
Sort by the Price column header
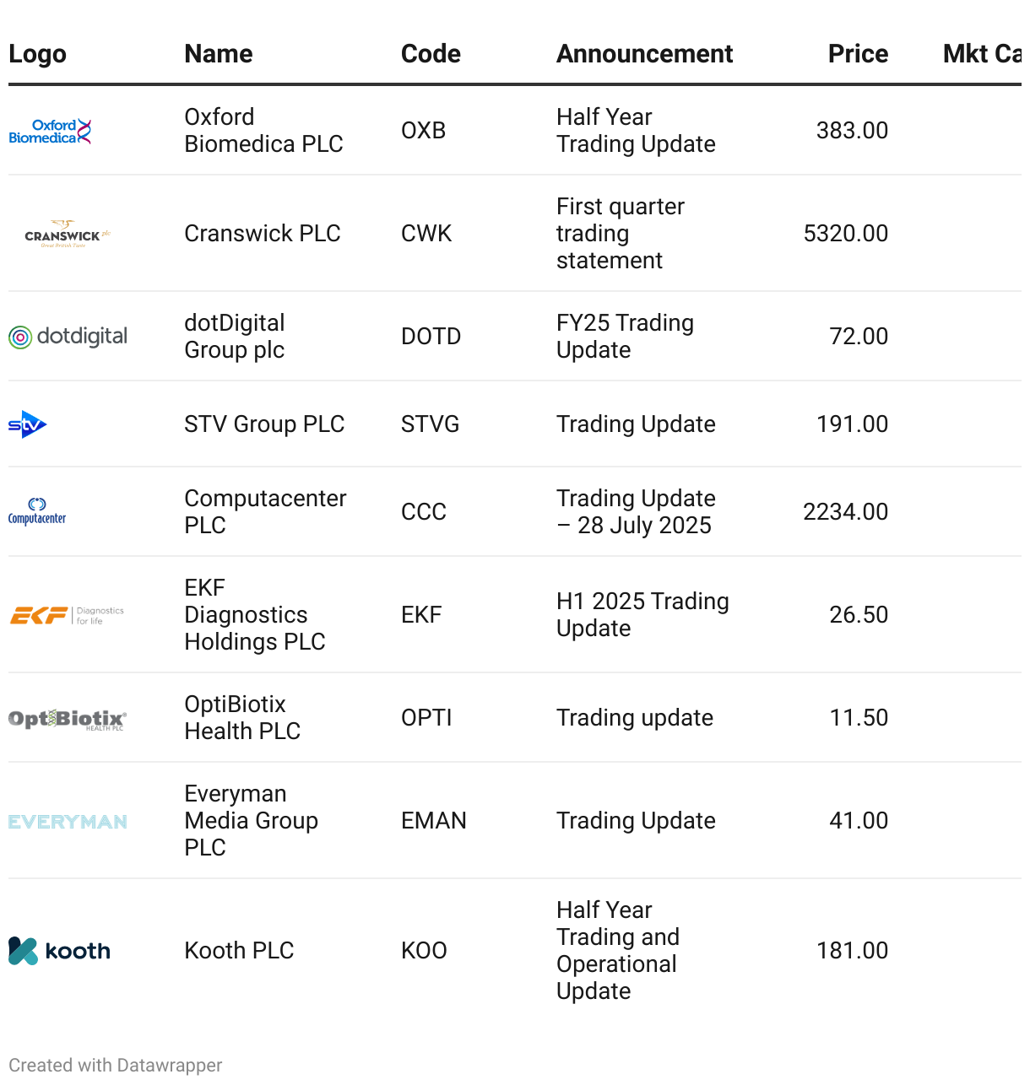[858, 54]
